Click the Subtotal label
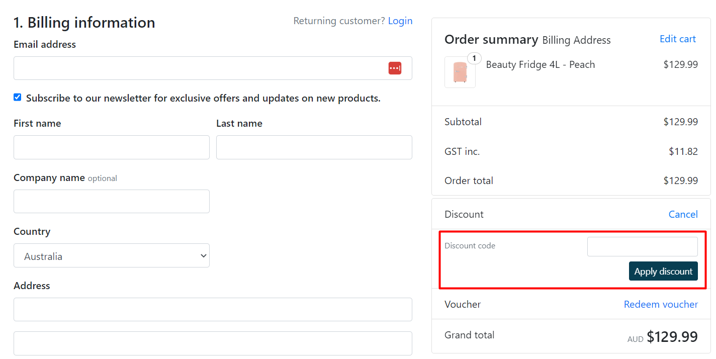Viewport: 716px width, 359px height. [463, 122]
